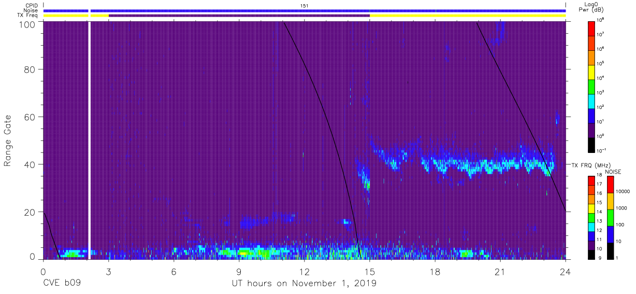This screenshot has width=636, height=294.
Task: Click the red top segment of the NOISE colorbar
Action: [x=610, y=184]
